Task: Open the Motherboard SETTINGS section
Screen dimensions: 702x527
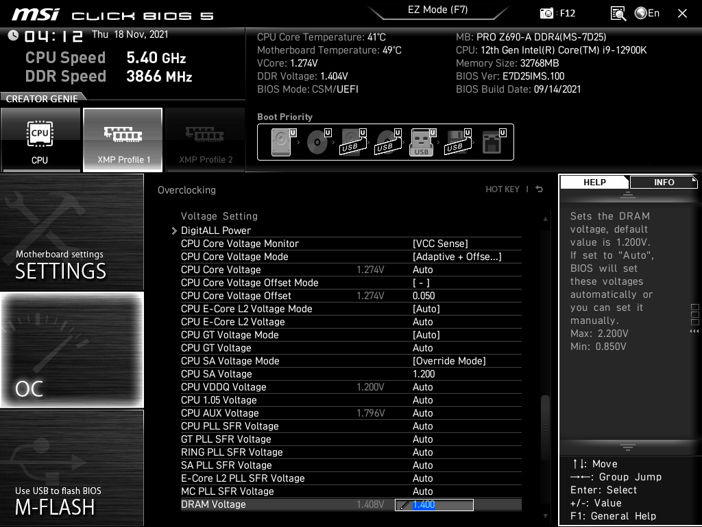Action: [x=71, y=232]
